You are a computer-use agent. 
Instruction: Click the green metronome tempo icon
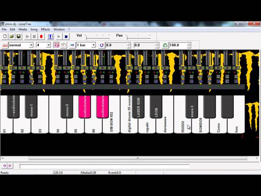[165, 45]
